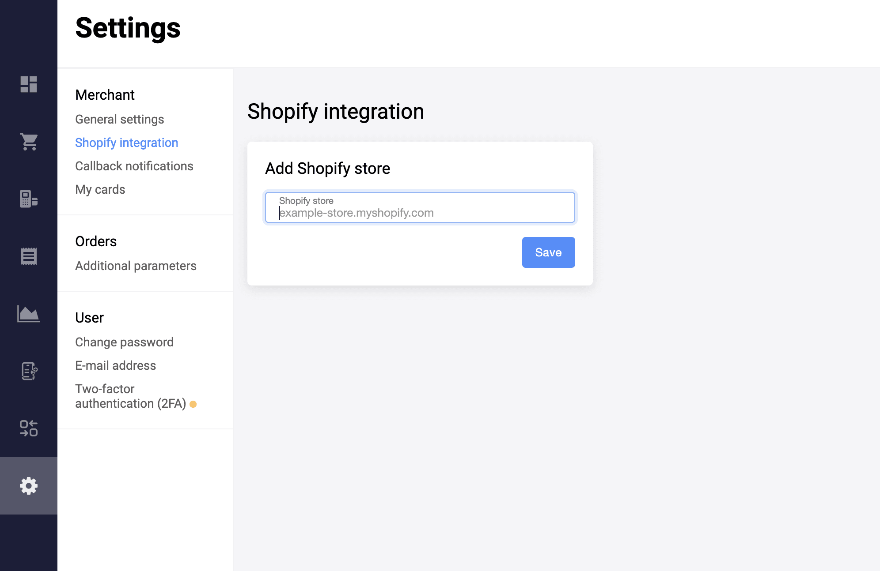
Task: Click the signed document sidebar icon
Action: [x=29, y=371]
